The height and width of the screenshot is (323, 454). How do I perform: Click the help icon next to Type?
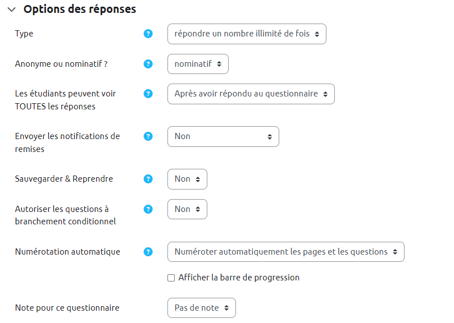point(148,34)
